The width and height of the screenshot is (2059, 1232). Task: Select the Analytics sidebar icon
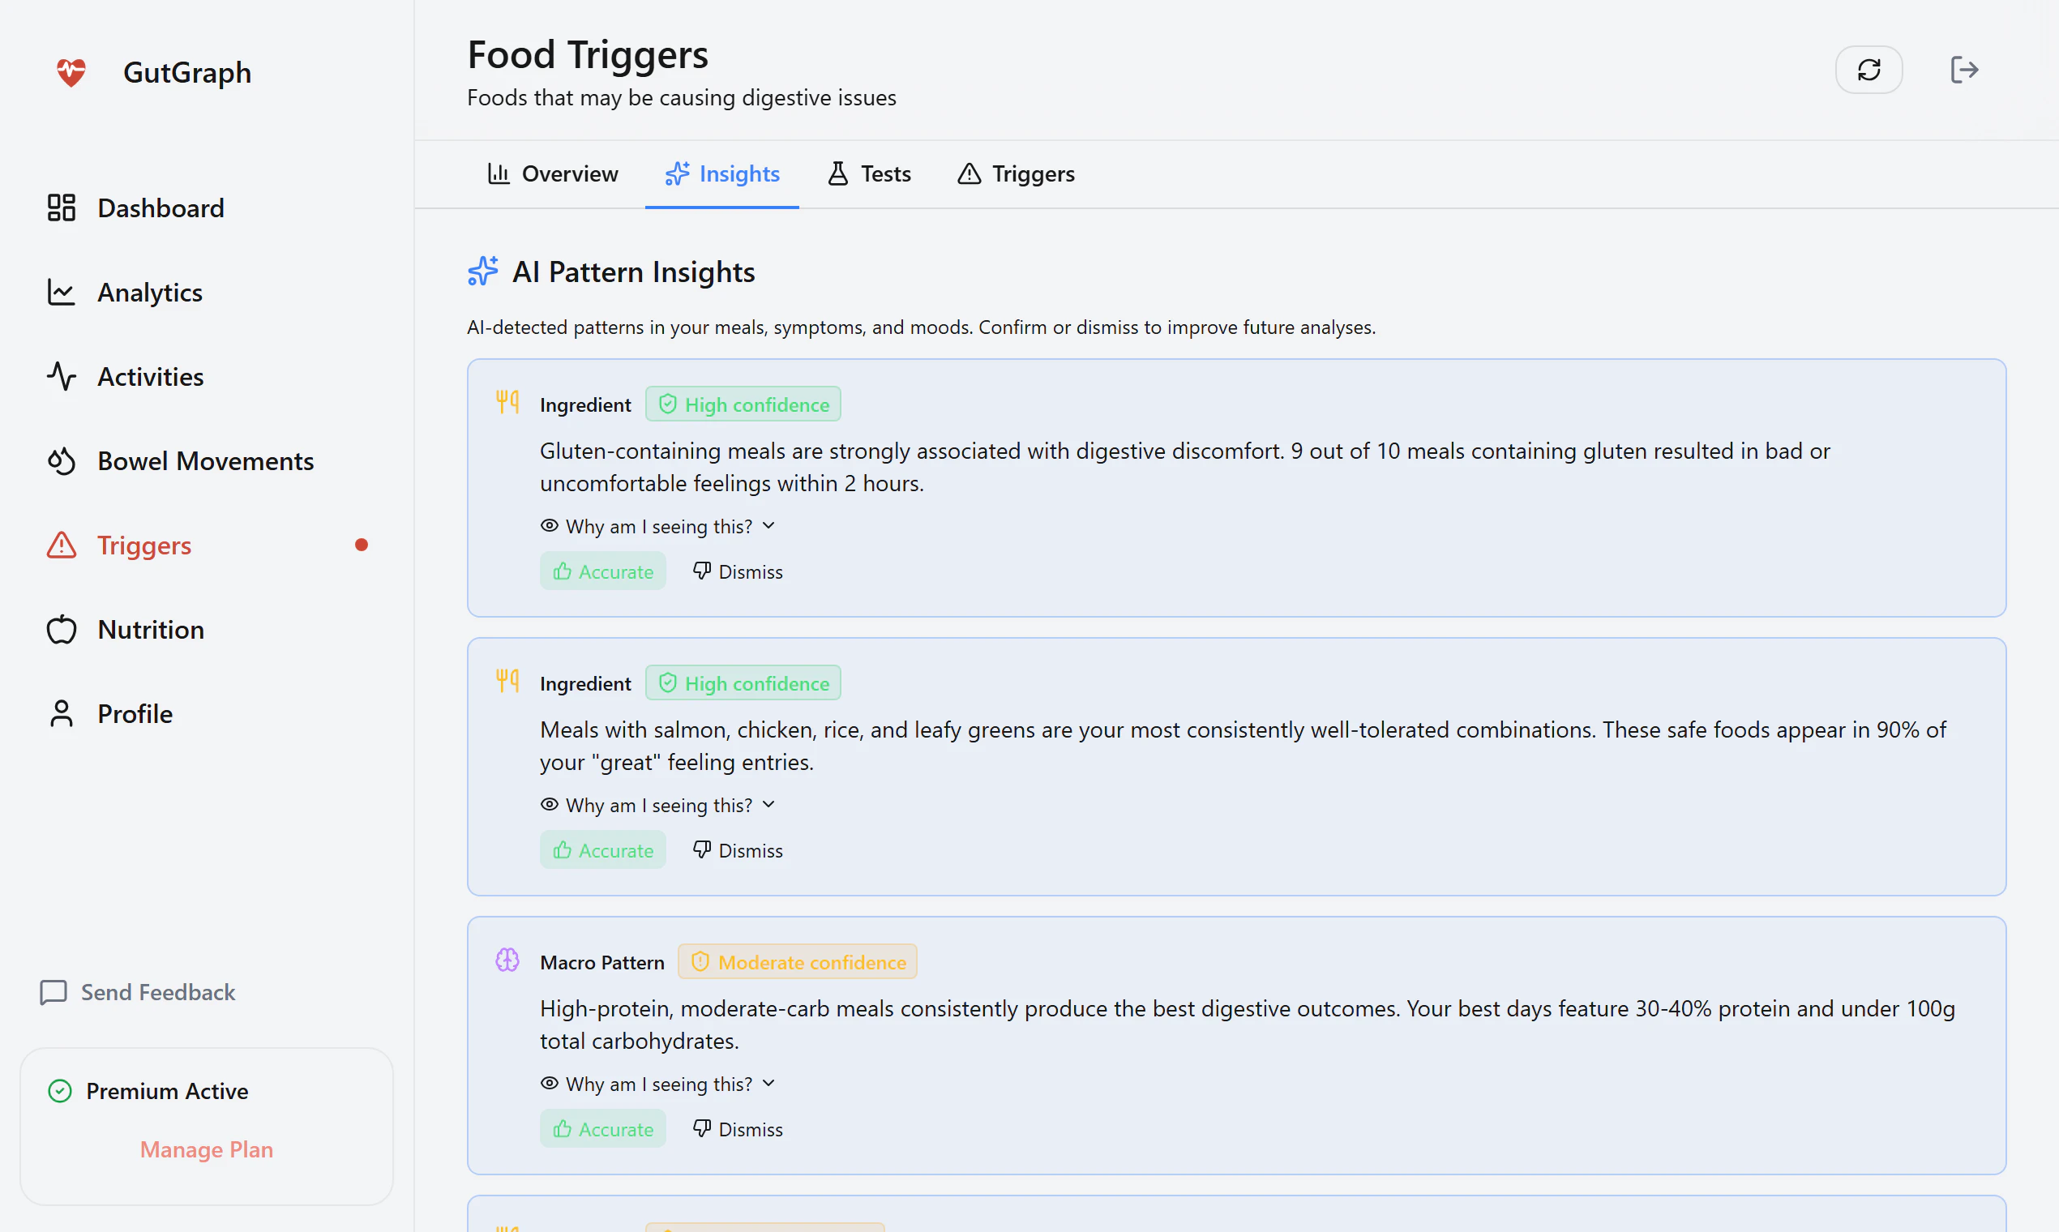tap(61, 293)
